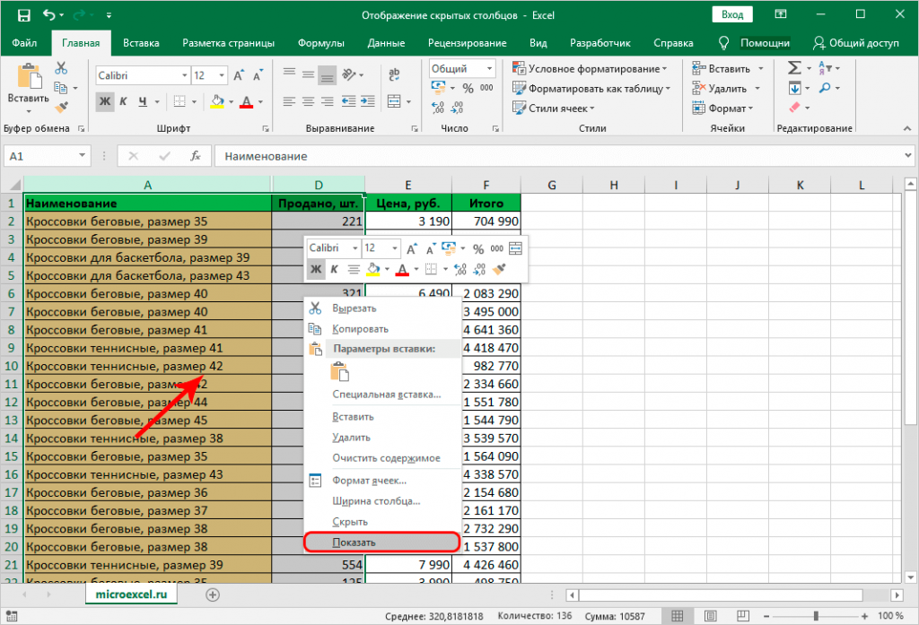Click the Cut scissors icon in ribbon

pos(61,68)
